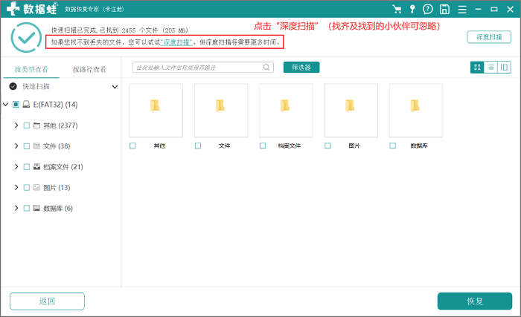Click the save scan result icon
The image size is (521, 317).
(x=444, y=10)
